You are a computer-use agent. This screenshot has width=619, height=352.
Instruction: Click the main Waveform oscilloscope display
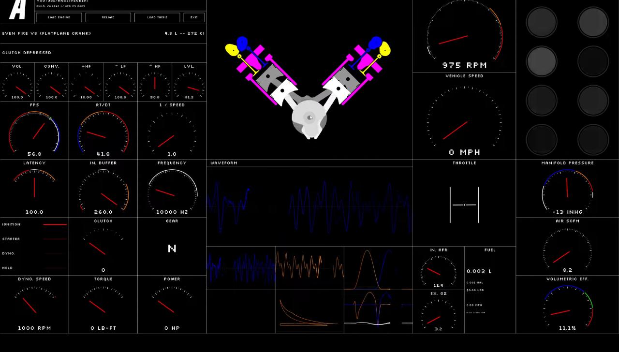coord(309,206)
